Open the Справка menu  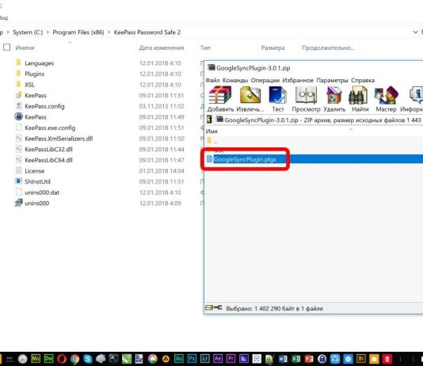pyautogui.click(x=363, y=80)
